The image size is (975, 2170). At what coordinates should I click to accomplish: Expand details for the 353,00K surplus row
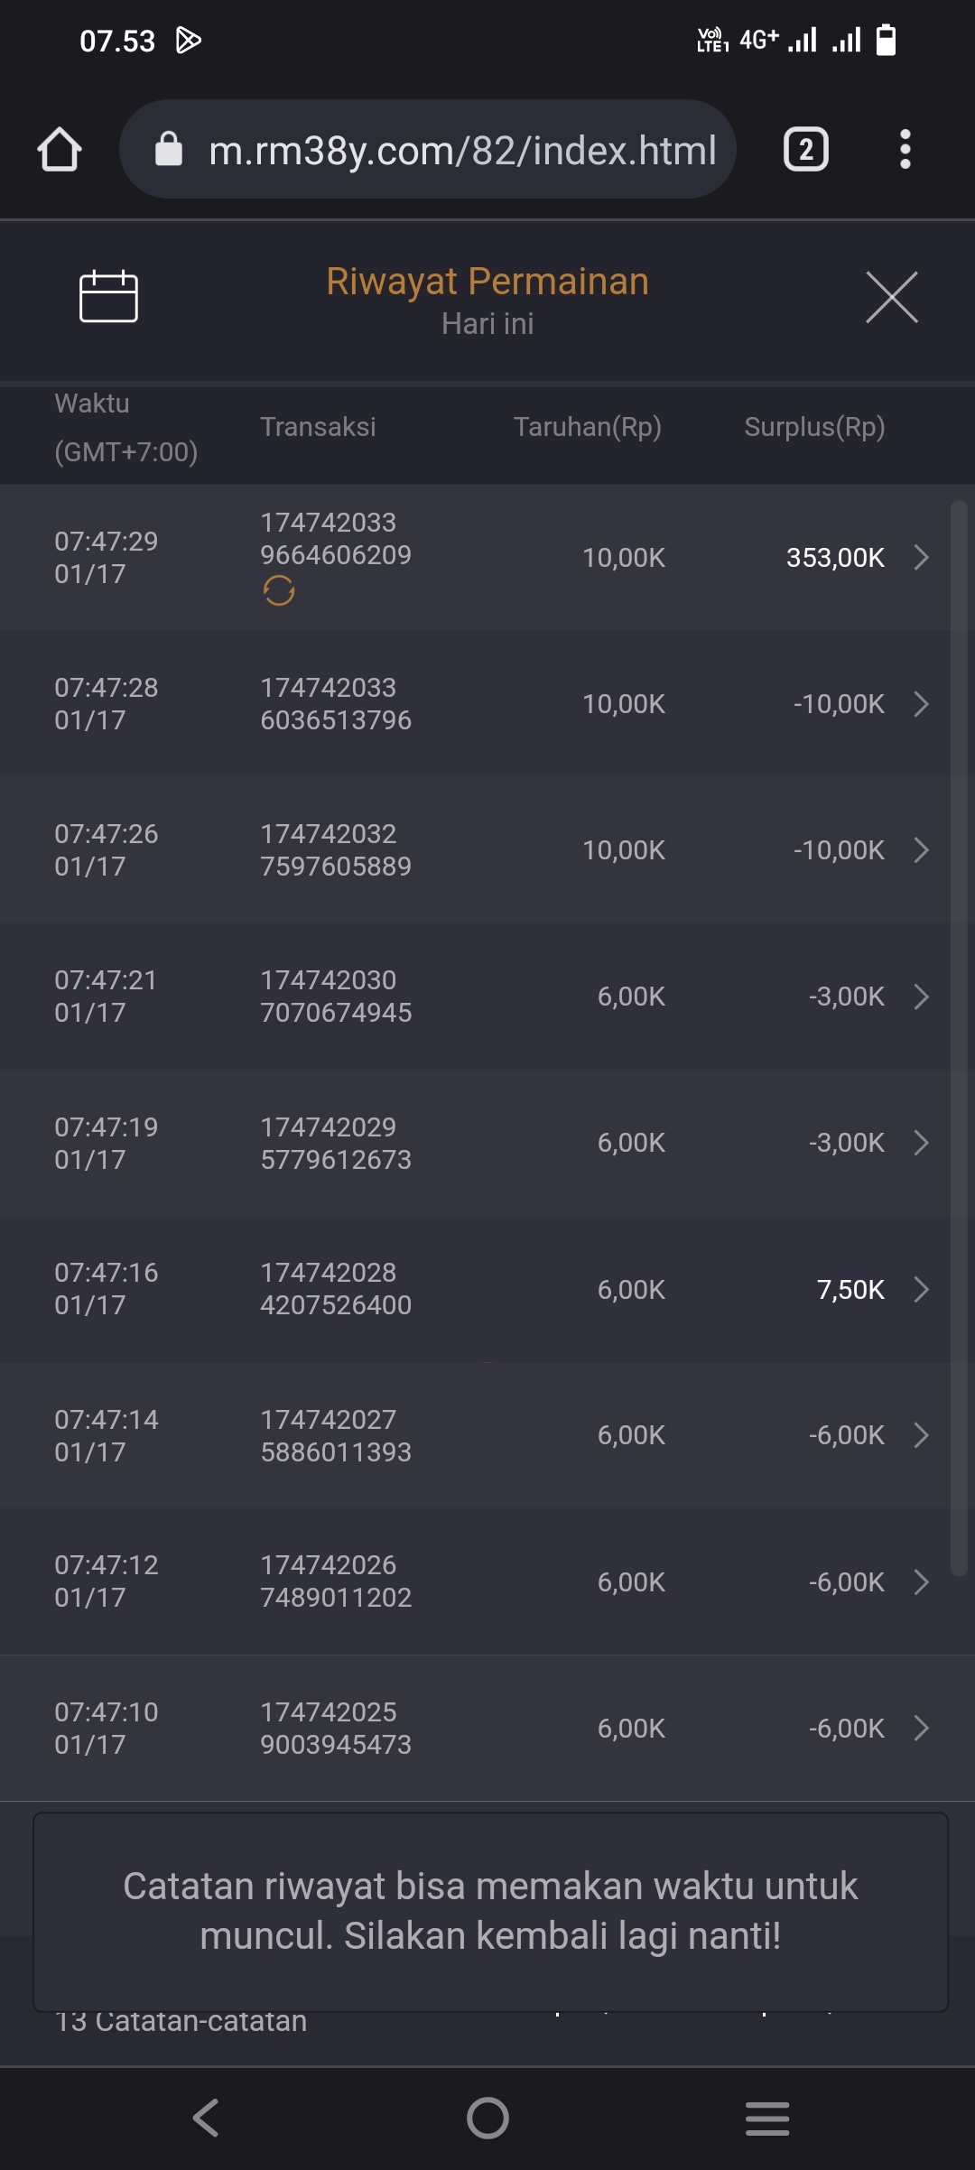[921, 557]
